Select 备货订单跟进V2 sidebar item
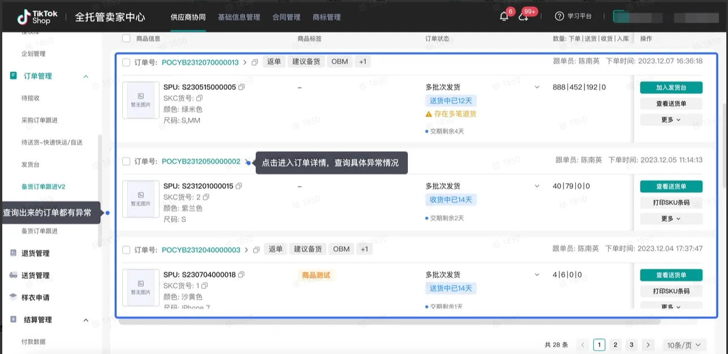This screenshot has width=728, height=354. click(44, 187)
